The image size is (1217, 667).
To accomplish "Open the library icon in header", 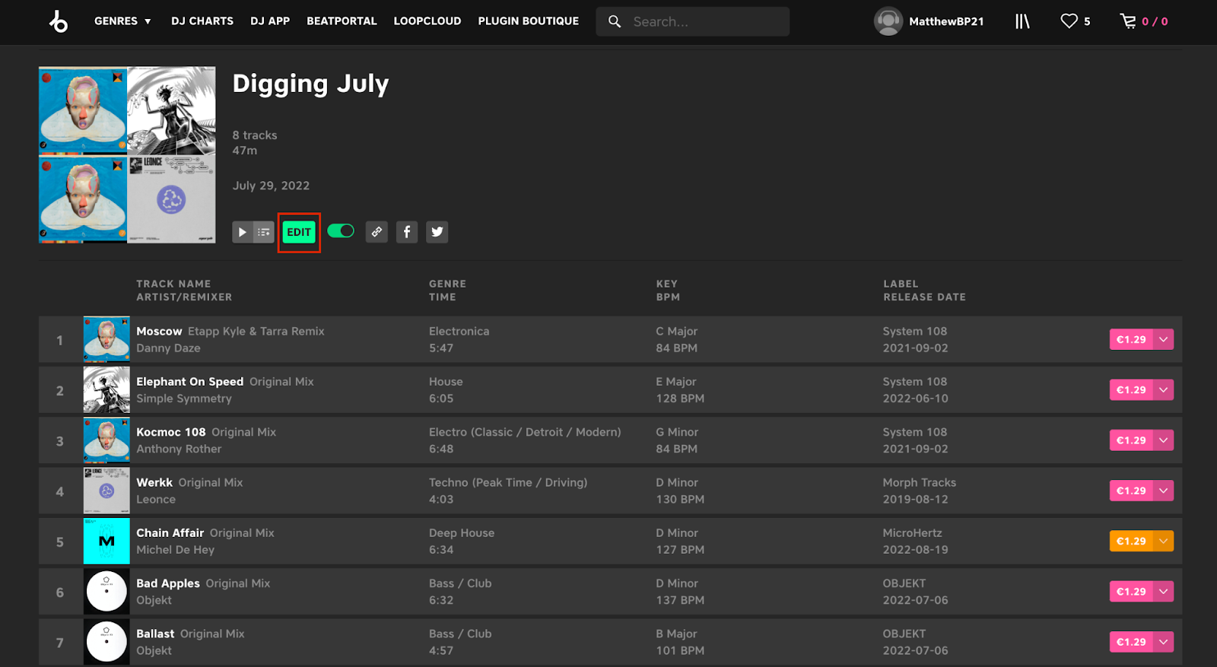I will [1022, 21].
